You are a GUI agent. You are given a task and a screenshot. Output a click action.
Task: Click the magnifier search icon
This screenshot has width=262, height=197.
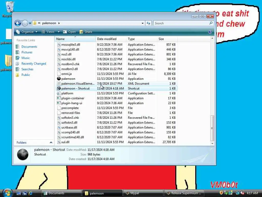[x=211, y=23]
